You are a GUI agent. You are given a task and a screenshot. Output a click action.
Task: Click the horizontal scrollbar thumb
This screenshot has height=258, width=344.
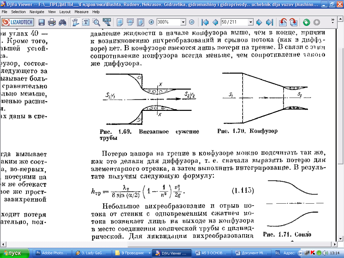229,244
